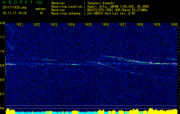The height and width of the screenshot is (114, 180).
Task: Click the R820T2(RTL-SDR) receiver text
Action: click(100, 10)
